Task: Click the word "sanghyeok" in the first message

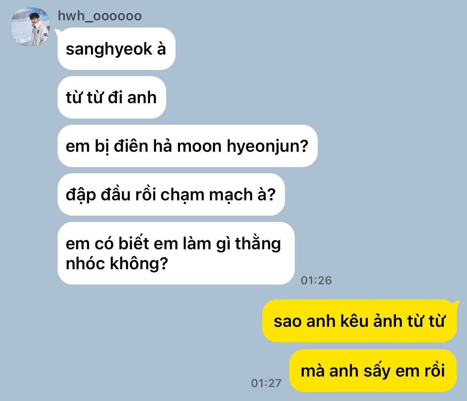Action: [x=109, y=50]
